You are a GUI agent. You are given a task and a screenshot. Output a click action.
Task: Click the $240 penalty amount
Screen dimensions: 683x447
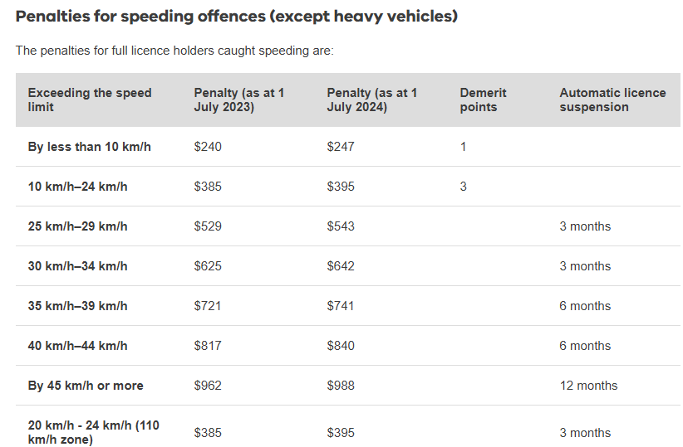pos(208,147)
